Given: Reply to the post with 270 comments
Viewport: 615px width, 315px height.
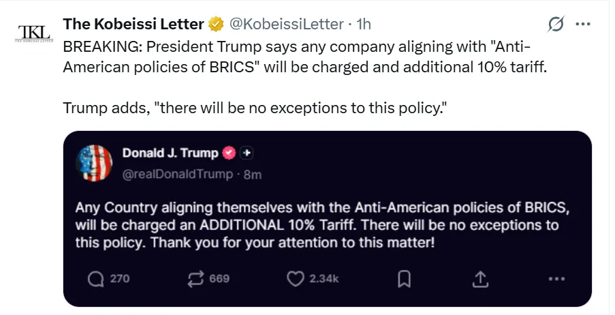Looking at the screenshot, I should point(97,278).
